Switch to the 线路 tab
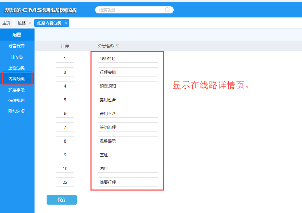 click(21, 23)
